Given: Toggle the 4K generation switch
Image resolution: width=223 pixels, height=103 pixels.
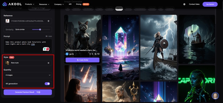Looking at the screenshot, I should (47, 84).
